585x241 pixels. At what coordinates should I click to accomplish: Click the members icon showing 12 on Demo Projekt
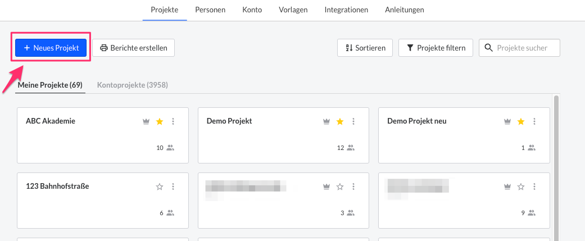point(351,148)
